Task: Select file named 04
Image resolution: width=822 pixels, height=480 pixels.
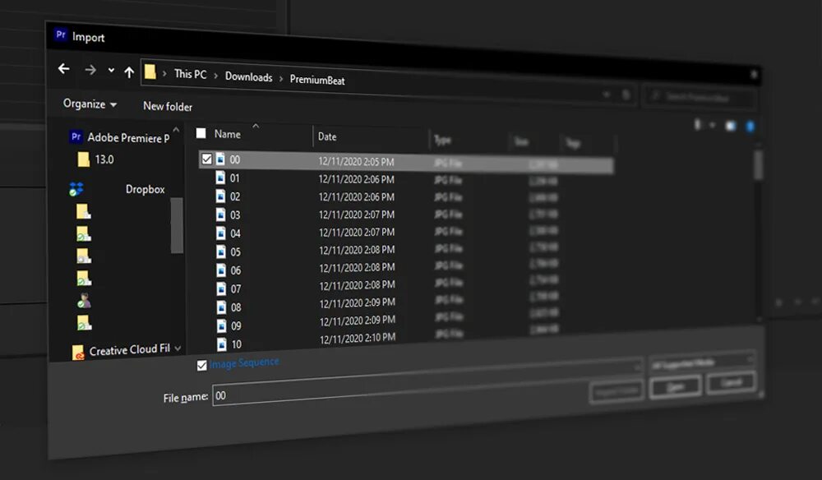Action: coord(235,233)
